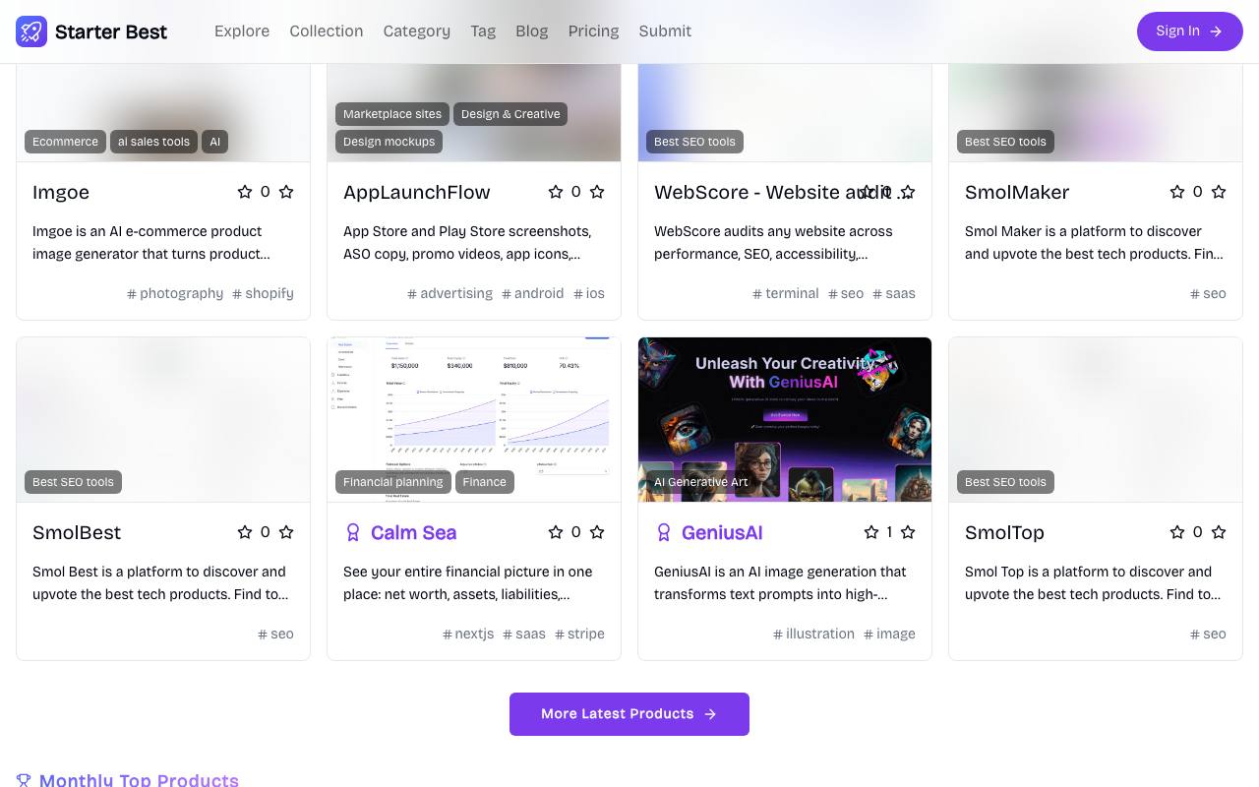Click the star right of SmolBest's count
Viewport: 1259px width, 787px height.
pos(286,532)
